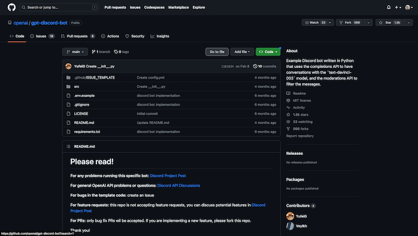The height and width of the screenshot is (236, 418).
Task: Switch to the Issues tab
Action: tap(41, 36)
